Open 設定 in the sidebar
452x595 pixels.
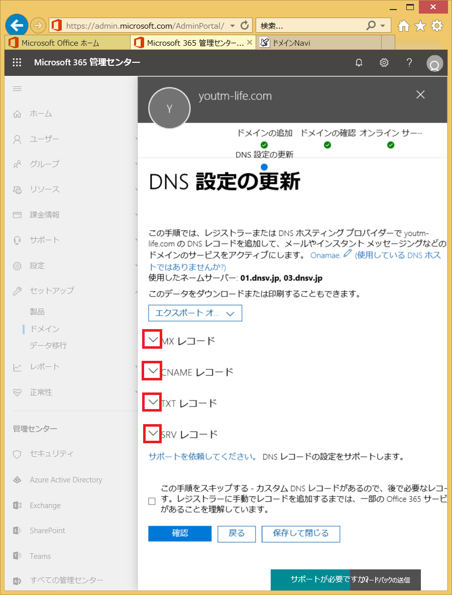point(37,266)
